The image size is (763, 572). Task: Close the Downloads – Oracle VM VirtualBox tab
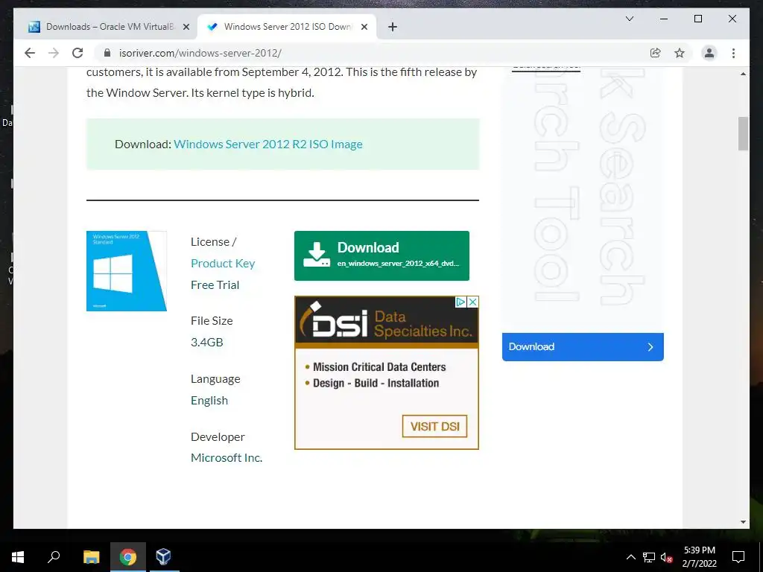186,27
